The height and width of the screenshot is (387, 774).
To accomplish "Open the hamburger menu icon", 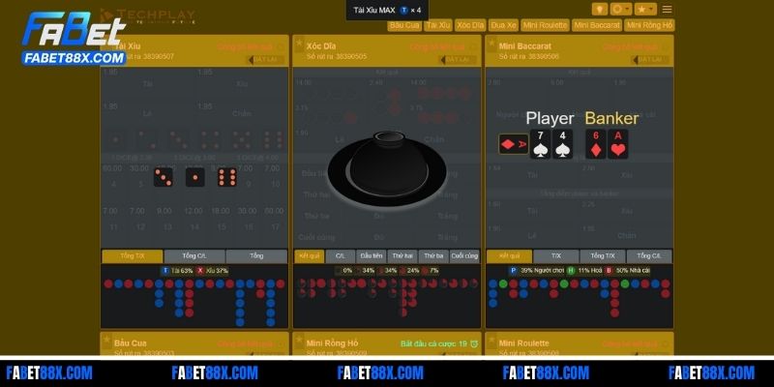I will click(667, 10).
